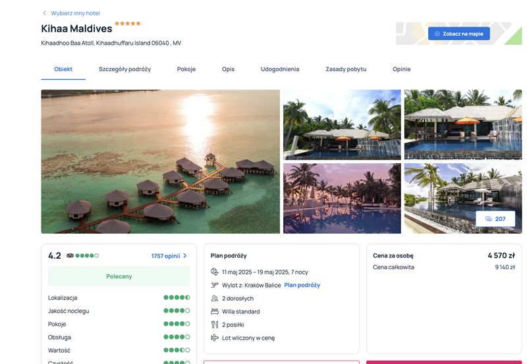The width and height of the screenshot is (527, 364).
Task: Open the large overwater villas aerial photo
Action: [160, 161]
